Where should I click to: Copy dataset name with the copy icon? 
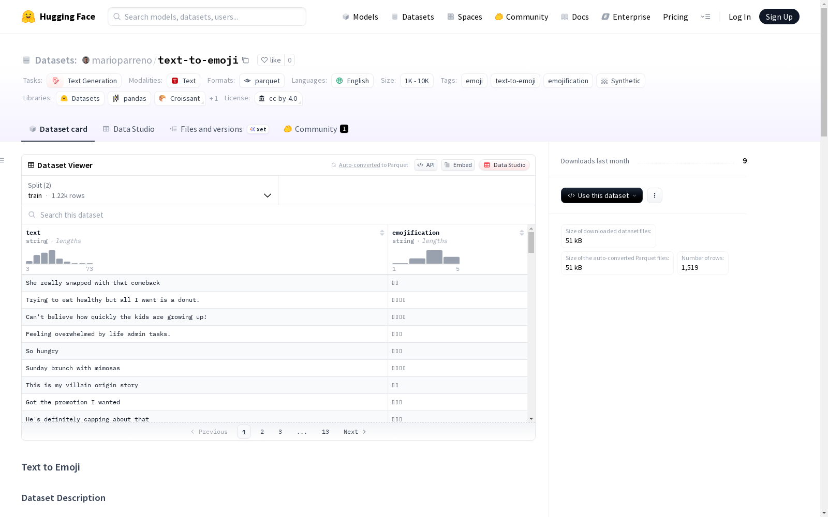coord(246,60)
